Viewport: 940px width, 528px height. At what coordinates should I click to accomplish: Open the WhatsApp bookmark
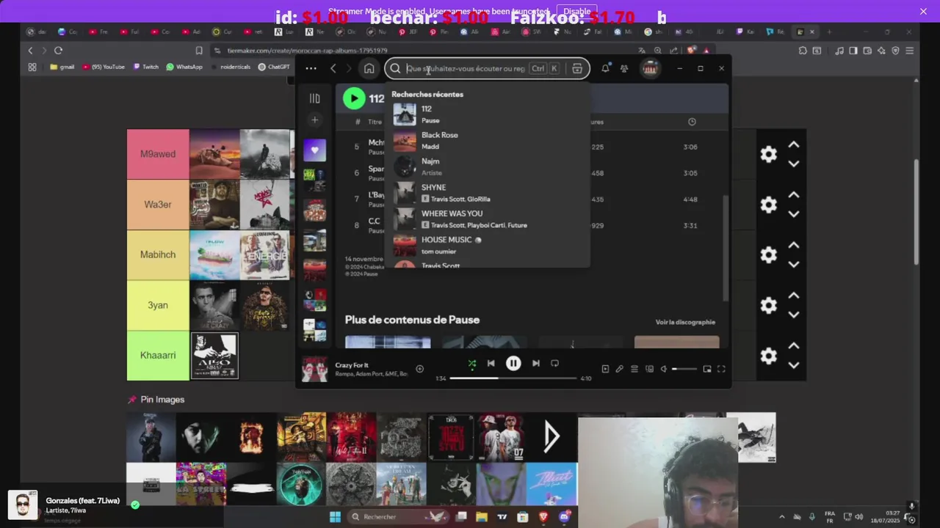[x=184, y=67]
